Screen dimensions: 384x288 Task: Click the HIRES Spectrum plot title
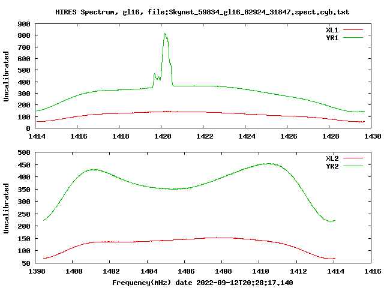click(202, 12)
